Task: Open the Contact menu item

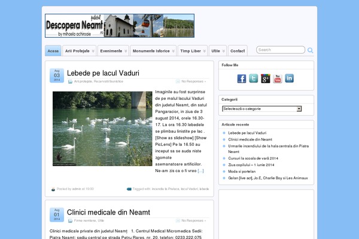Action: [238, 51]
